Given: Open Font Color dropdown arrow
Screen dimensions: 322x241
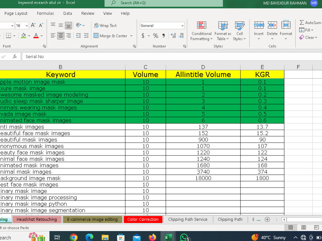Looking at the screenshot, I should [42, 36].
